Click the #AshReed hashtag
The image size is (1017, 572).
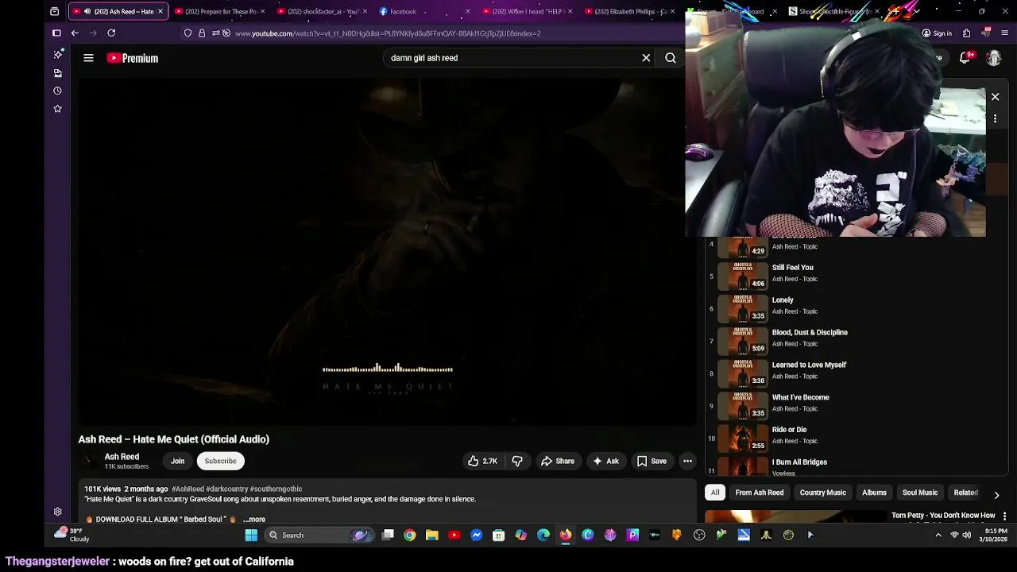(x=188, y=489)
